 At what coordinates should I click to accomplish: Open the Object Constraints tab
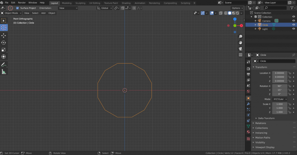point(248,121)
